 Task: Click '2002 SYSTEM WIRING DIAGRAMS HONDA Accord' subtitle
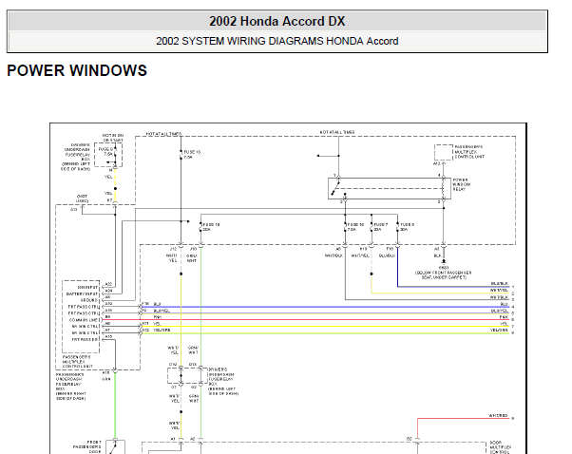coord(276,41)
